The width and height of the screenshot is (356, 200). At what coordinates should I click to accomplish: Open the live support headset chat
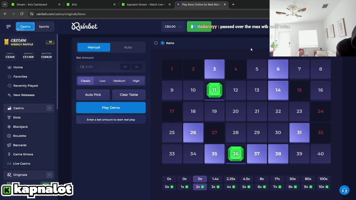344,190
